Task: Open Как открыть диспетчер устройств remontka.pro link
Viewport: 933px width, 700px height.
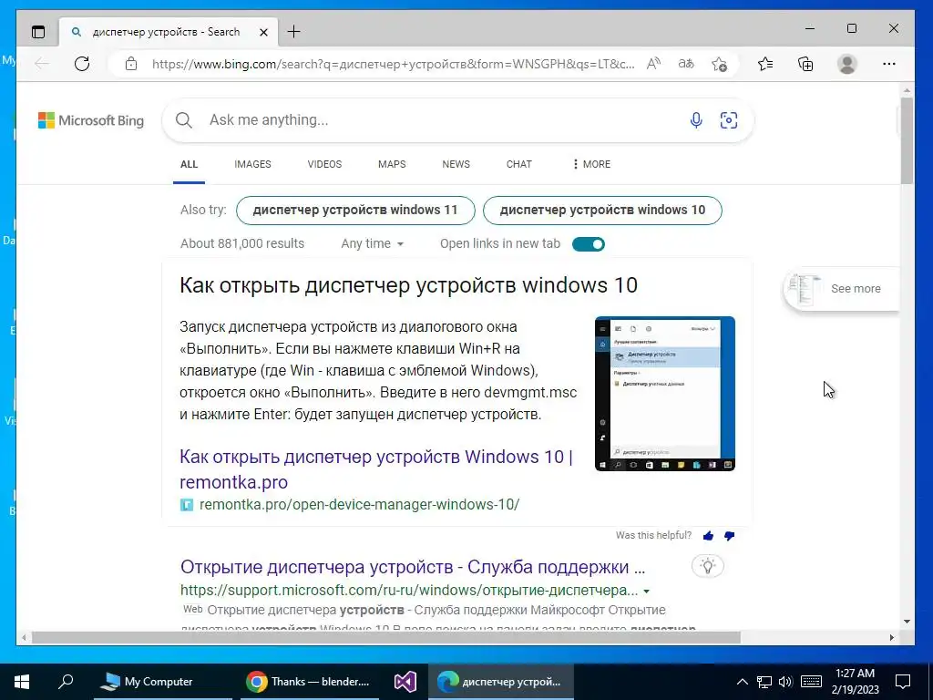Action: pyautogui.click(x=376, y=469)
